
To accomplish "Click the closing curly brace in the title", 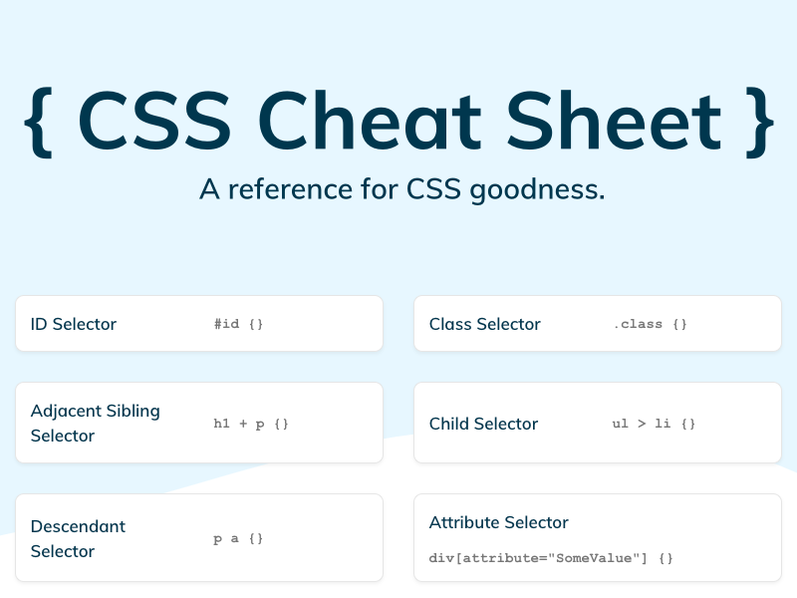I will (x=758, y=122).
